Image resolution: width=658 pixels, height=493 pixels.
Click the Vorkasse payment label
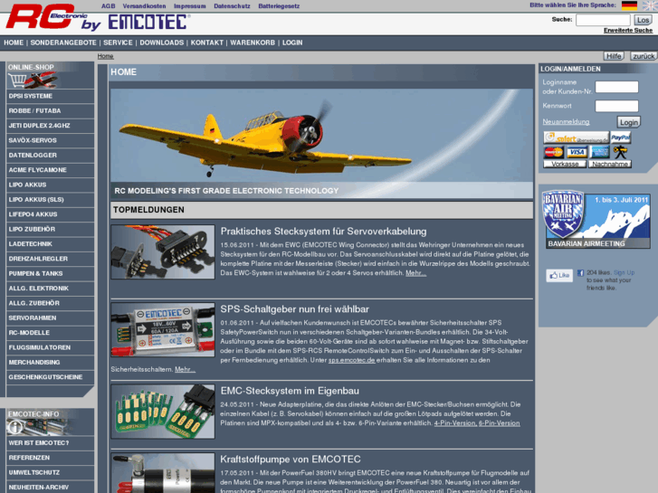[565, 164]
